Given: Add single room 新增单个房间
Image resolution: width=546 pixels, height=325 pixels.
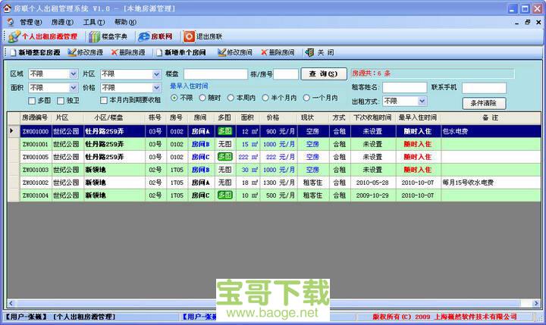Looking at the screenshot, I should click(x=181, y=52).
